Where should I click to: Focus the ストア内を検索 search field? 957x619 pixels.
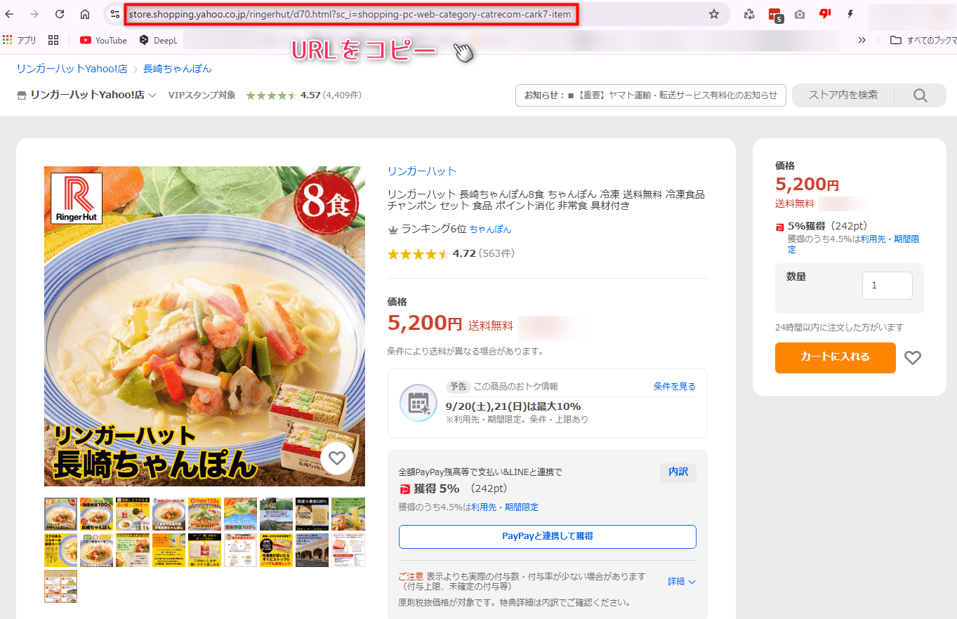pyautogui.click(x=843, y=95)
